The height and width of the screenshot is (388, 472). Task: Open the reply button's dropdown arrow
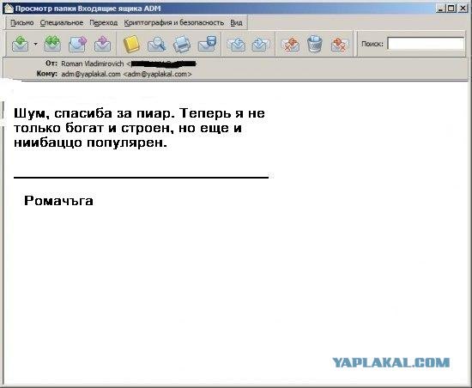(35, 44)
